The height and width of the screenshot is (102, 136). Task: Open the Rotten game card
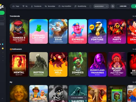pos(39,64)
